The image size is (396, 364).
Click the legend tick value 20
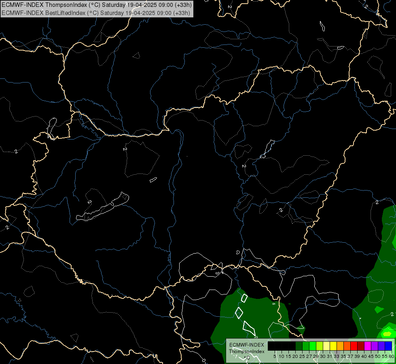pos(295,356)
